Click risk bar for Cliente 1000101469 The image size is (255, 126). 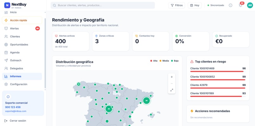click(218, 72)
